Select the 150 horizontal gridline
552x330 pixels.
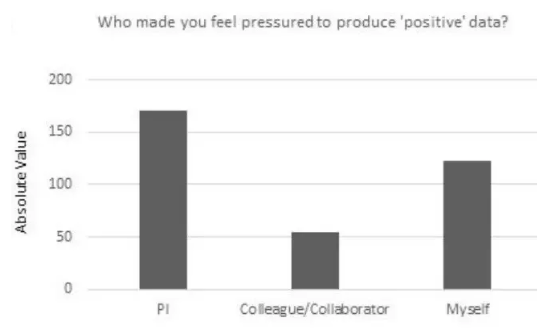click(312, 132)
